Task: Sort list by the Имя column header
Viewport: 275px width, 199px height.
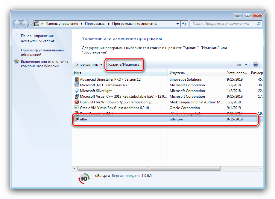Action: [78, 73]
